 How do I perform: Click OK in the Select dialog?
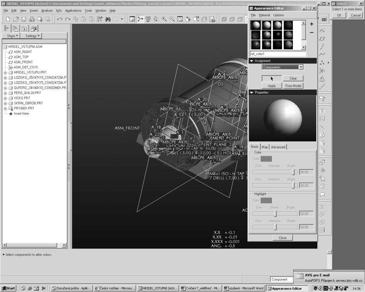click(x=339, y=15)
